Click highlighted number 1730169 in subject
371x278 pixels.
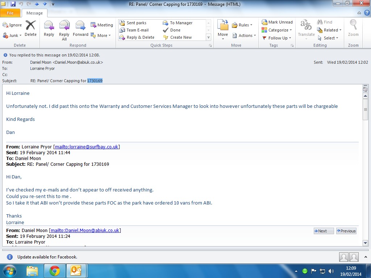tap(95, 81)
